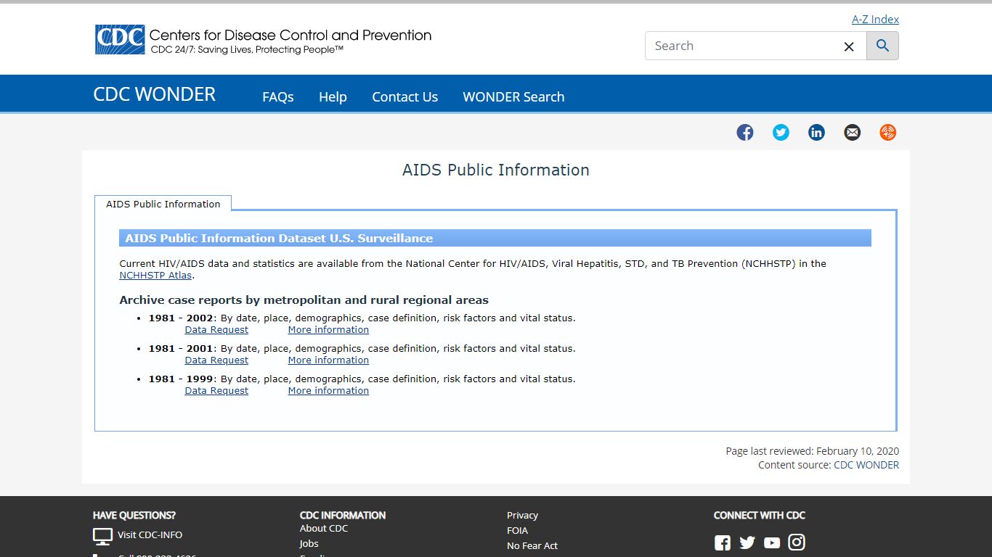This screenshot has height=557, width=992.
Task: Open CDC YouTube in footer
Action: pos(772,542)
